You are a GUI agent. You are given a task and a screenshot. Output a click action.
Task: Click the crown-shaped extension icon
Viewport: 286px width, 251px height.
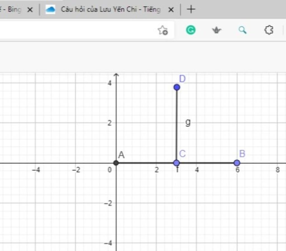[216, 30]
